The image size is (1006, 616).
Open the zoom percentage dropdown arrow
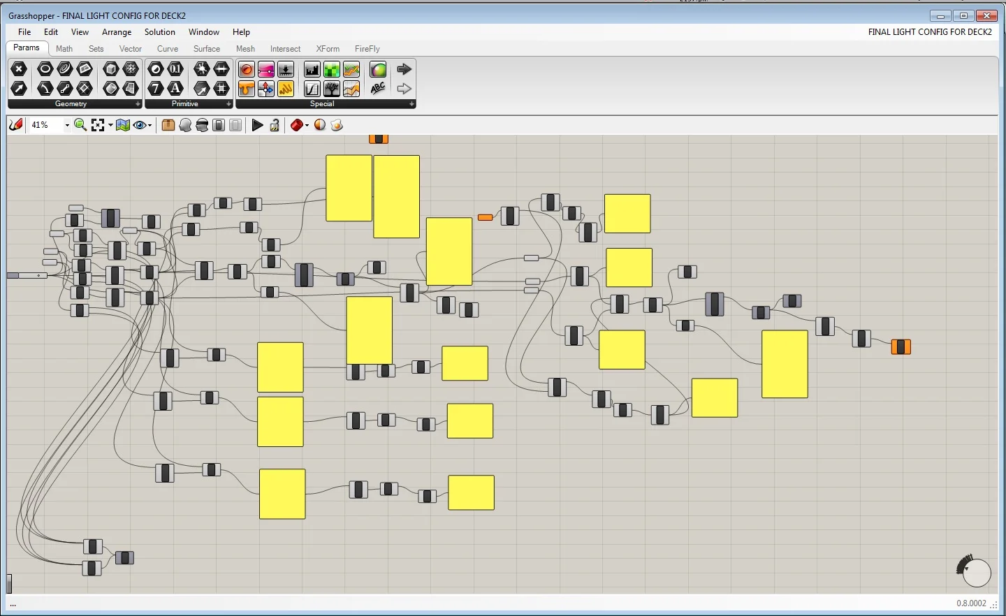pyautogui.click(x=67, y=126)
